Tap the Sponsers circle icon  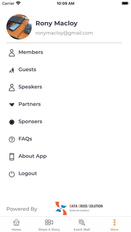click(12, 122)
